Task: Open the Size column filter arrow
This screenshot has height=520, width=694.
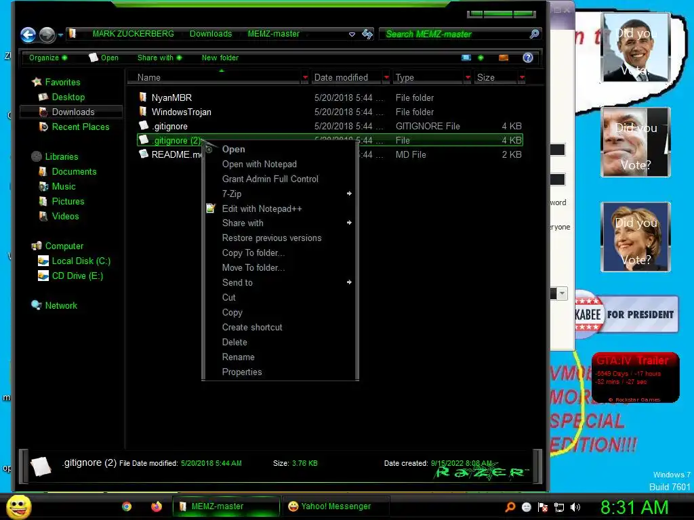Action: [523, 77]
